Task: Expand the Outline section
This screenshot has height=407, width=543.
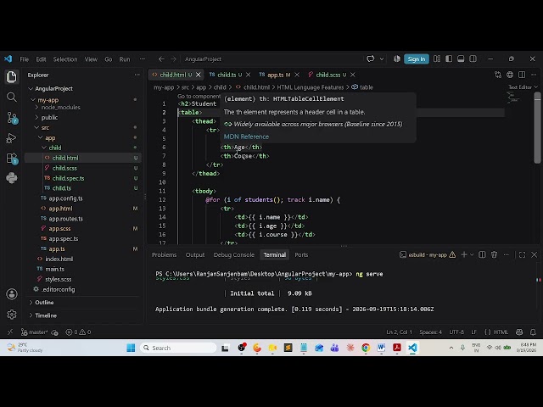Action: coord(44,303)
